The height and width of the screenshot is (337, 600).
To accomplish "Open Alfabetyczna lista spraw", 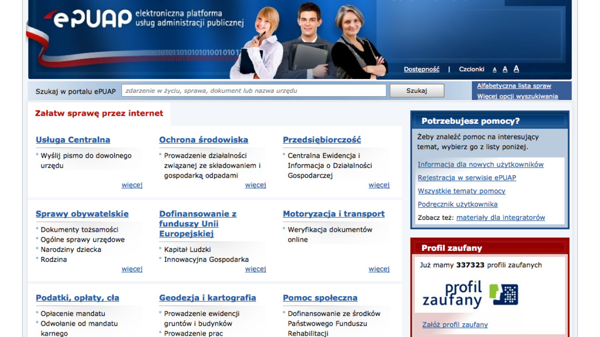I will [514, 86].
